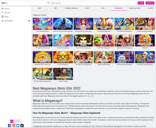Toggle the Dark theme switch
Viewport: 156px width, 128px height.
pyautogui.click(x=28, y=21)
